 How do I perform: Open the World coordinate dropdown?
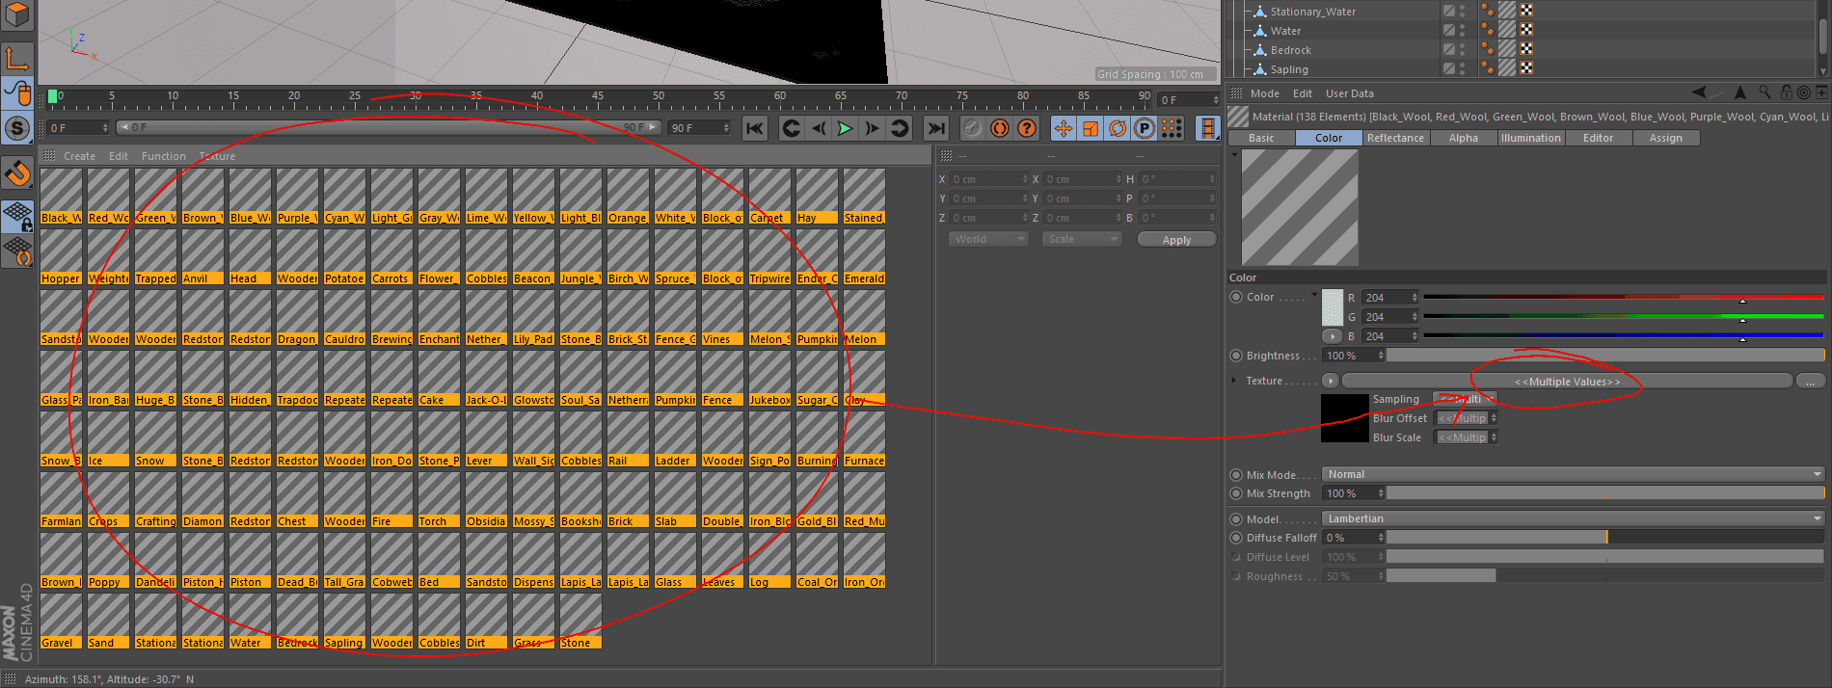pyautogui.click(x=988, y=239)
